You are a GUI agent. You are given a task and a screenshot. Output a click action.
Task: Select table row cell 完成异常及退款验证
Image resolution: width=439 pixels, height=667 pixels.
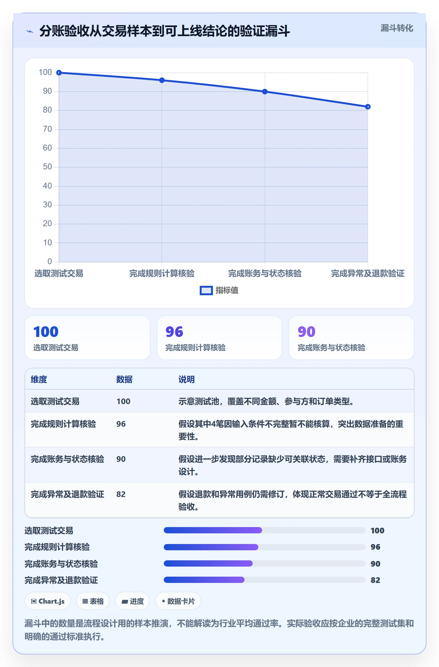[x=67, y=494]
